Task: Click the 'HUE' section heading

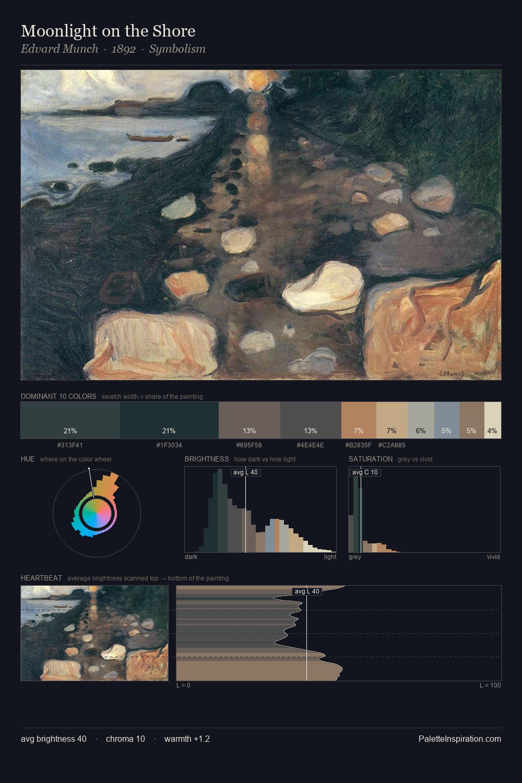Action: (x=28, y=459)
